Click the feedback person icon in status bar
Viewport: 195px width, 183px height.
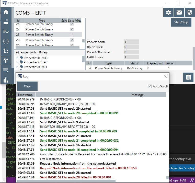[192, 180]
